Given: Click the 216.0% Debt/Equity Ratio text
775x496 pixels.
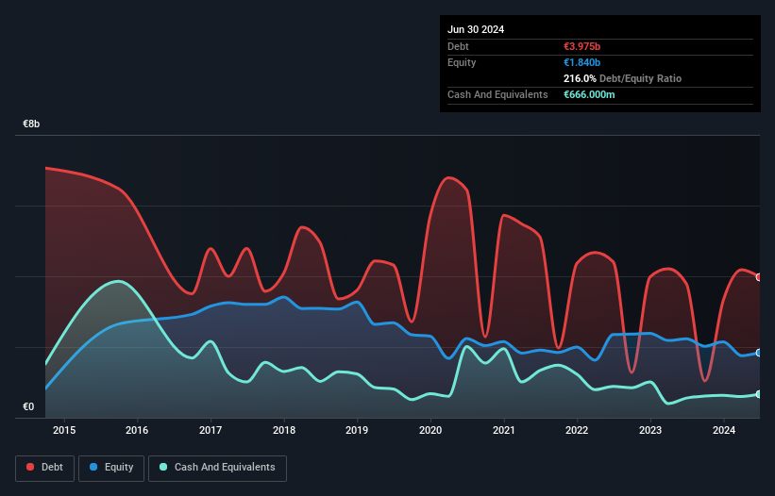Looking at the screenshot, I should [622, 78].
